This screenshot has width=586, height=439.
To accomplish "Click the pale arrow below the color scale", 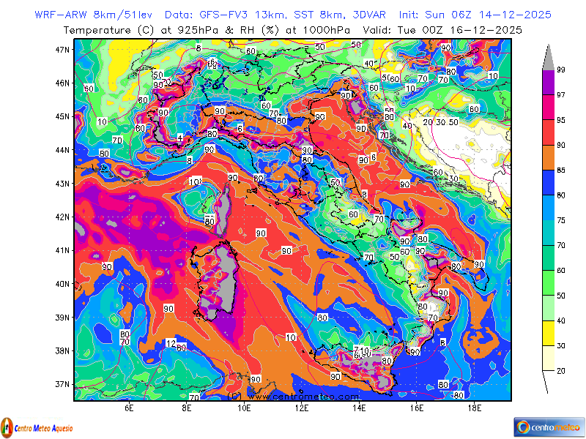I will click(x=548, y=383).
